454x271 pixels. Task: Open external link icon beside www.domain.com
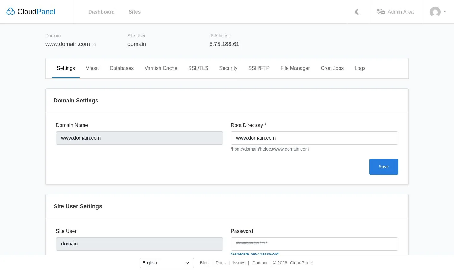tap(94, 44)
